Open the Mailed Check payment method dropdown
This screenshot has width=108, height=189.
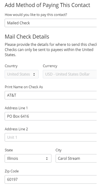(51, 23)
